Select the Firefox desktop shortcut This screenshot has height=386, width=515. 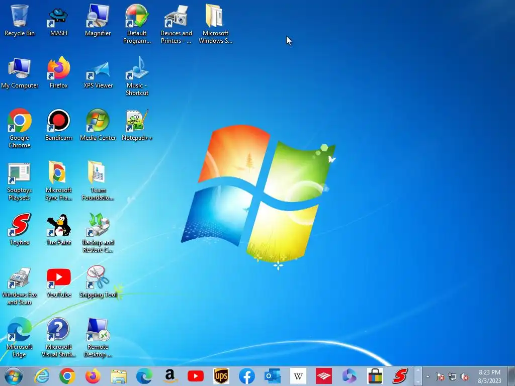(58, 73)
